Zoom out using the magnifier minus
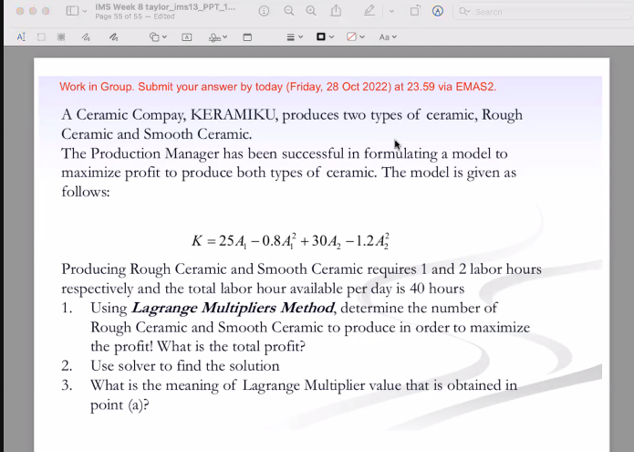Screen dimensions: 634x452 point(288,11)
